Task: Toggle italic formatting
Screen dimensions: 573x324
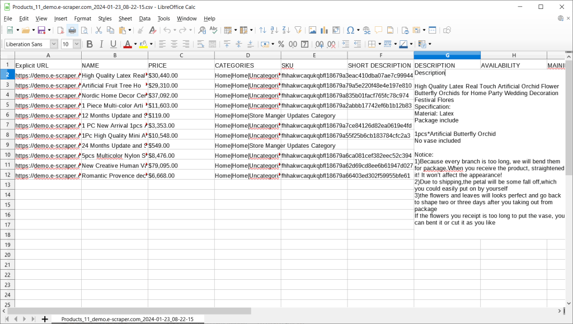Action: tap(101, 44)
